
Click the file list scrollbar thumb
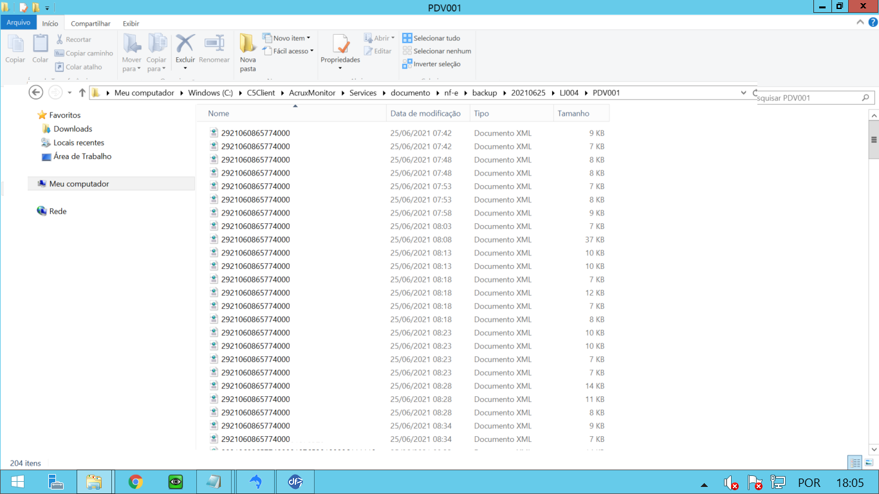tap(874, 139)
